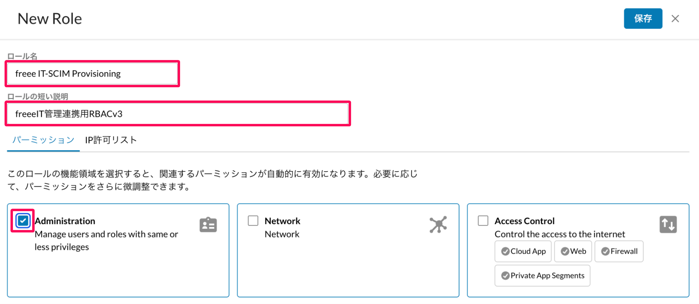The width and height of the screenshot is (699, 304).
Task: Open the パーミッション tab
Action: coord(43,140)
